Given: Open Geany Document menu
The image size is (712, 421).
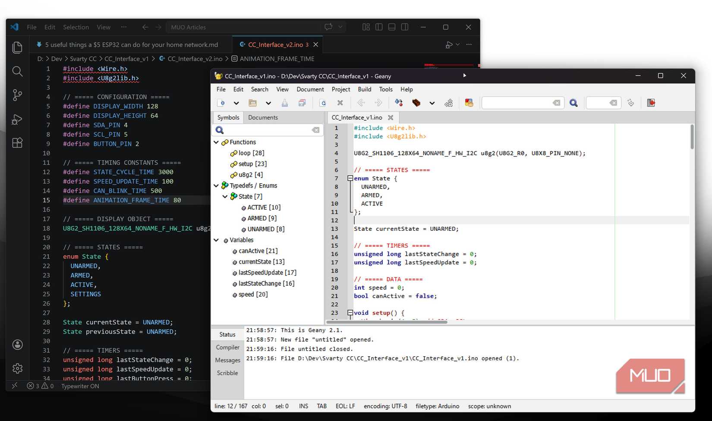Looking at the screenshot, I should [x=310, y=89].
